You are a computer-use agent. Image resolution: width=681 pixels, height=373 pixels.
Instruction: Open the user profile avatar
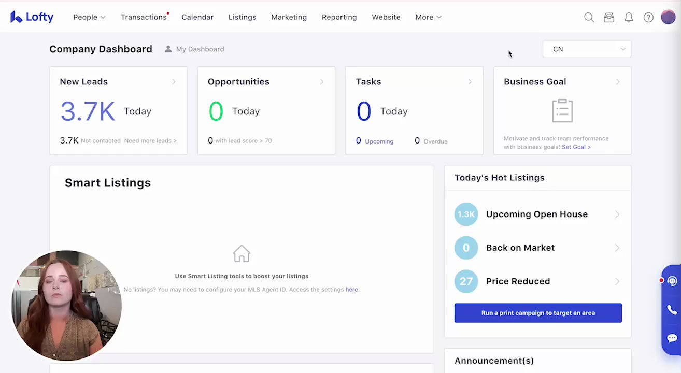click(x=668, y=17)
